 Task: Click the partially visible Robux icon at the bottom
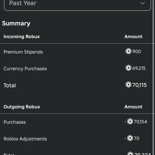[130, 153]
